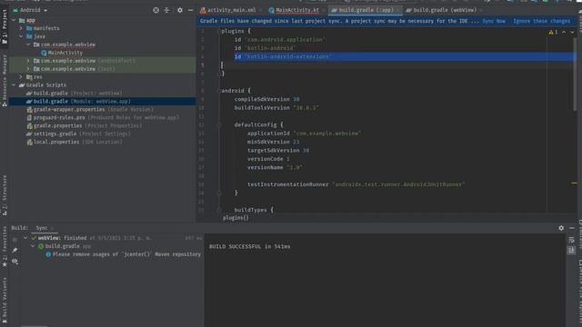Collapse the java folder
582x327 pixels.
[x=21, y=36]
